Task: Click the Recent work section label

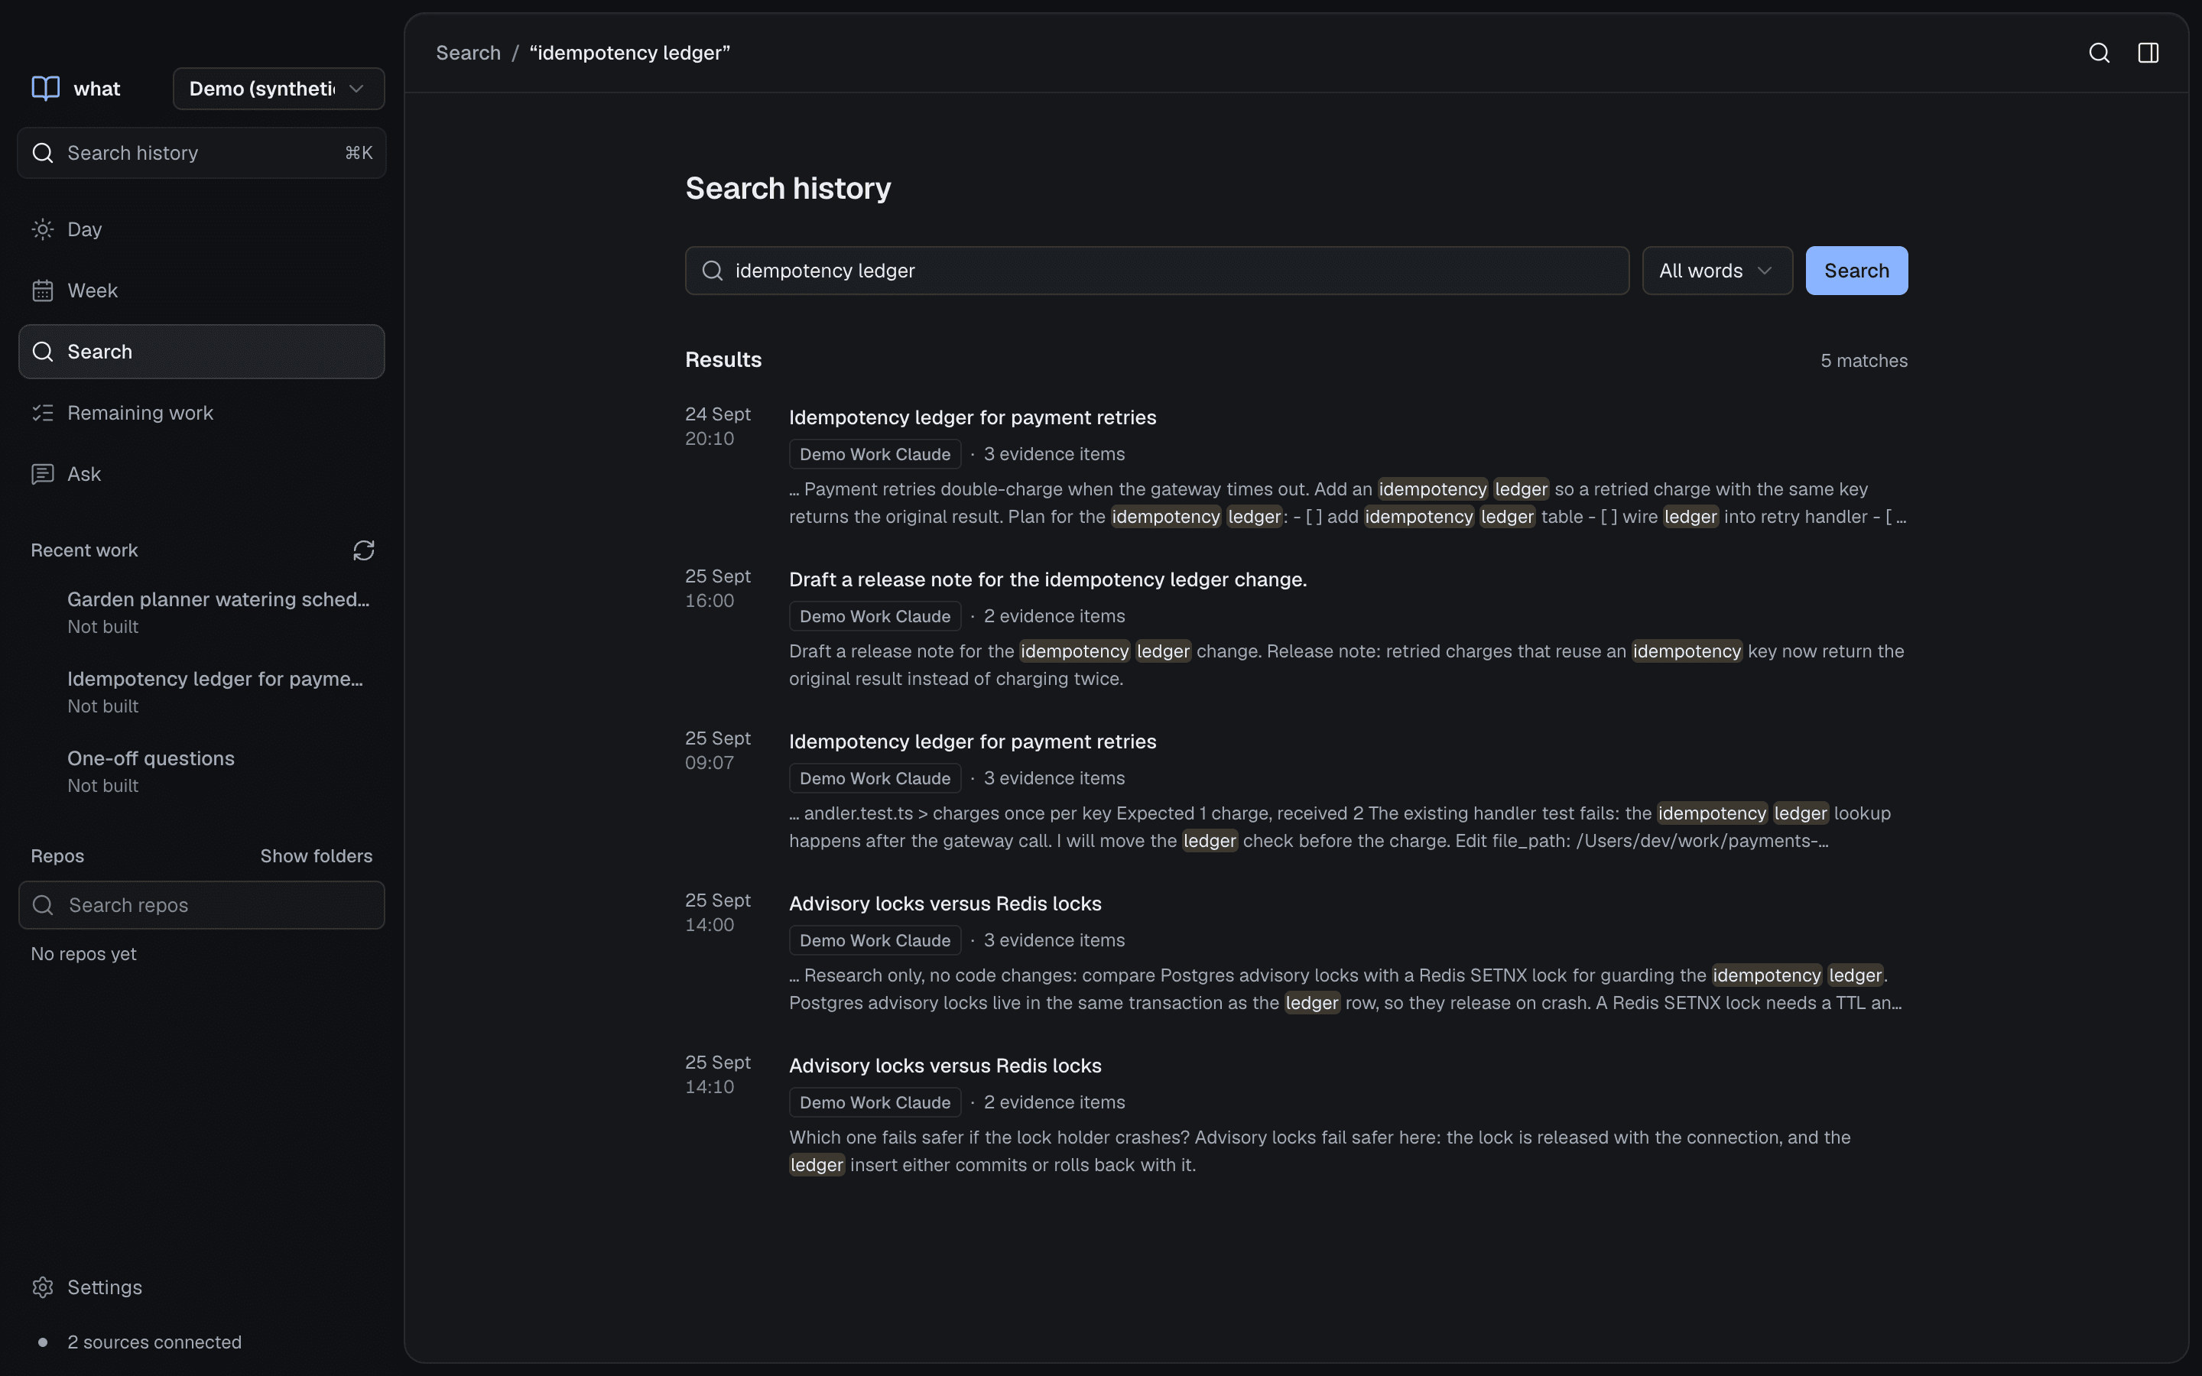Action: pos(85,550)
